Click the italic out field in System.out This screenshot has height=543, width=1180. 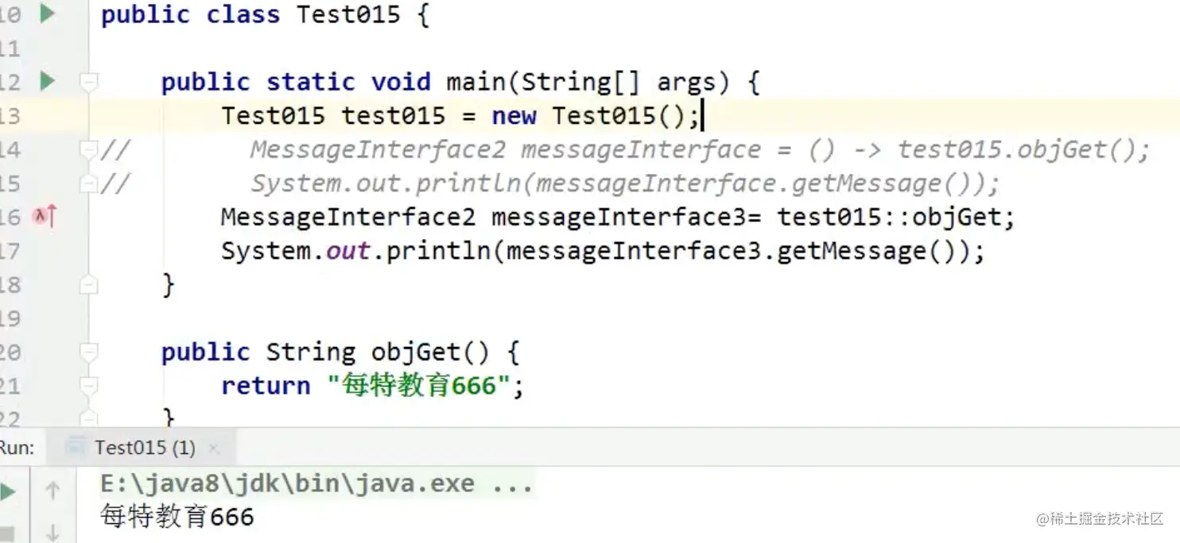click(348, 251)
